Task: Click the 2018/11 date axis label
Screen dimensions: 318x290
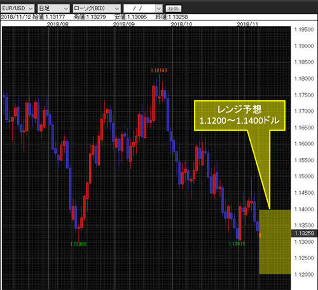Action: [247, 24]
